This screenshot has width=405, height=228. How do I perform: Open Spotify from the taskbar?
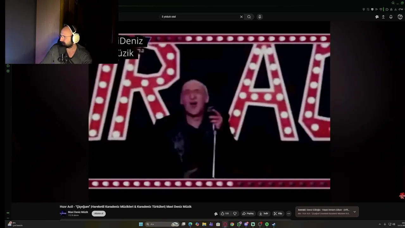pyautogui.click(x=267, y=224)
